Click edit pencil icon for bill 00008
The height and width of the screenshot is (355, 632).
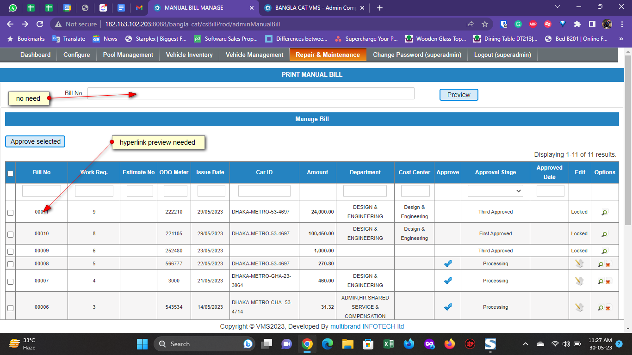click(x=579, y=264)
